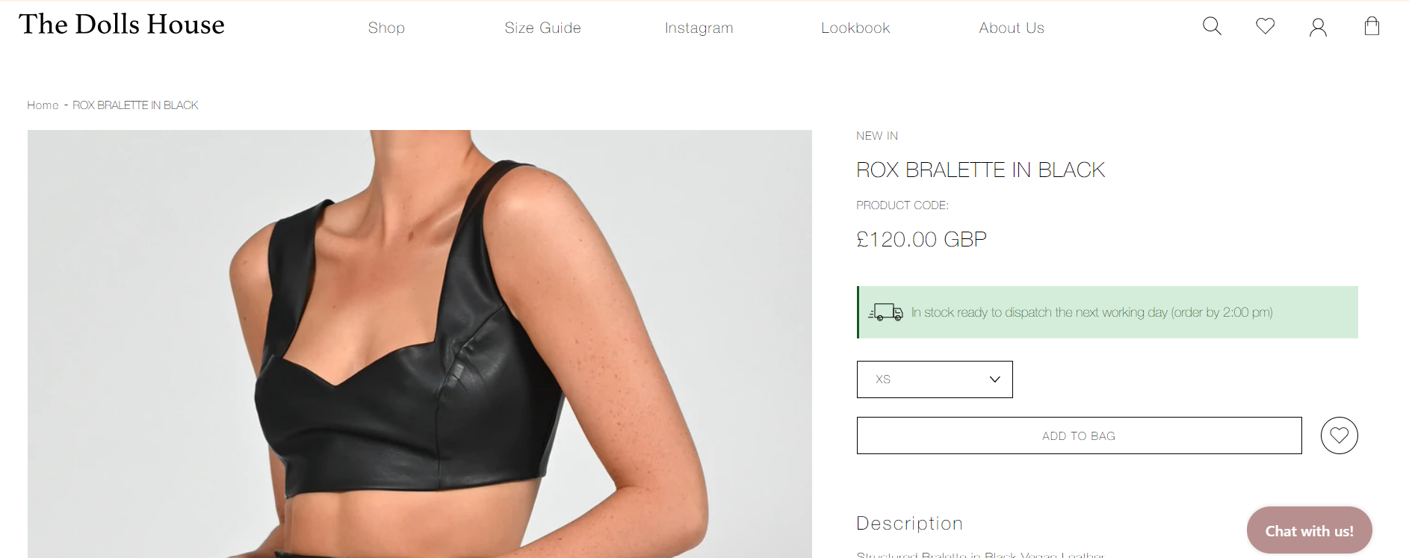Viewport: 1409px width, 558px height.
Task: Open the shopping bag icon
Action: (1372, 26)
